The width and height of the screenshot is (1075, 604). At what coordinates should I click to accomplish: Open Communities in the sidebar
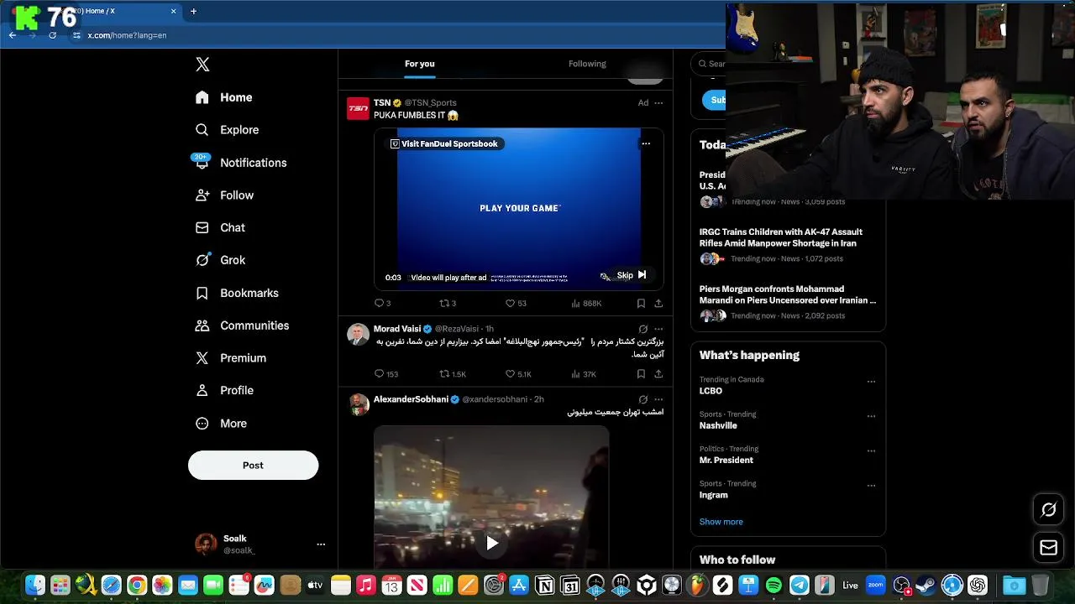click(242, 325)
